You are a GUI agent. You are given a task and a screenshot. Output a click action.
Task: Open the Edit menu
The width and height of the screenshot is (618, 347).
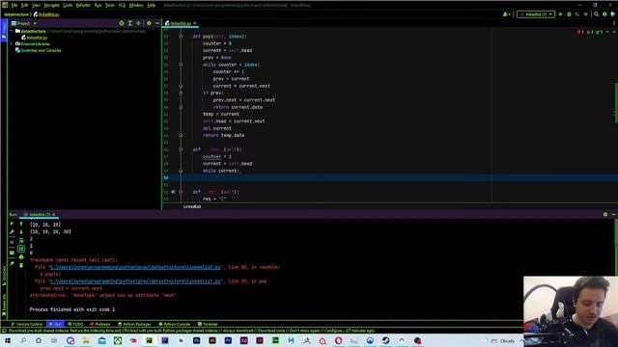[24, 5]
